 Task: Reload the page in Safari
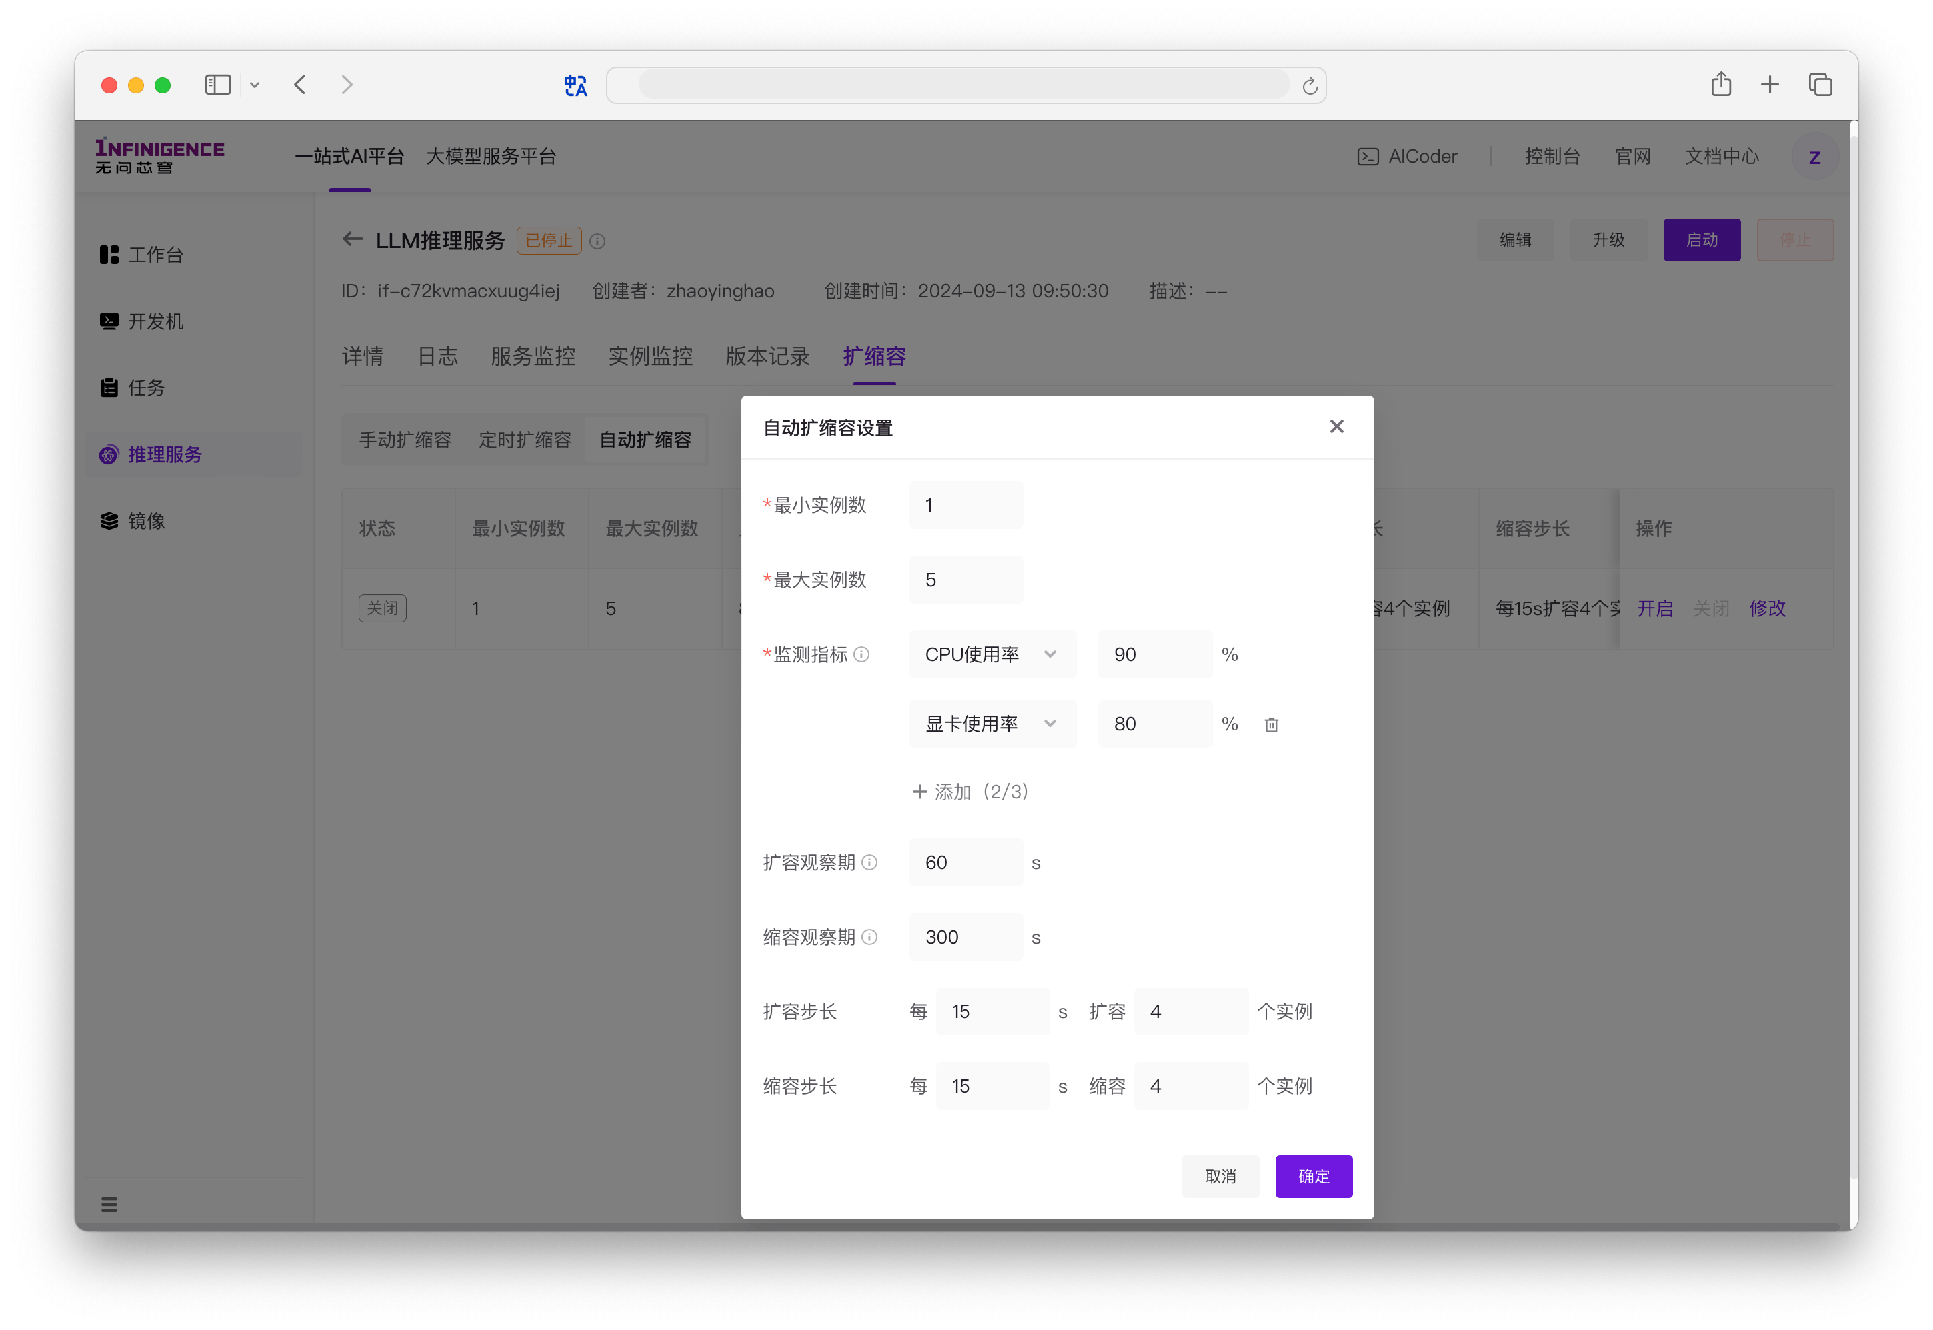[x=1310, y=86]
